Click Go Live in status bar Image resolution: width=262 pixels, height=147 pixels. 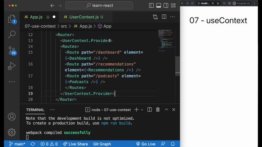[146, 144]
